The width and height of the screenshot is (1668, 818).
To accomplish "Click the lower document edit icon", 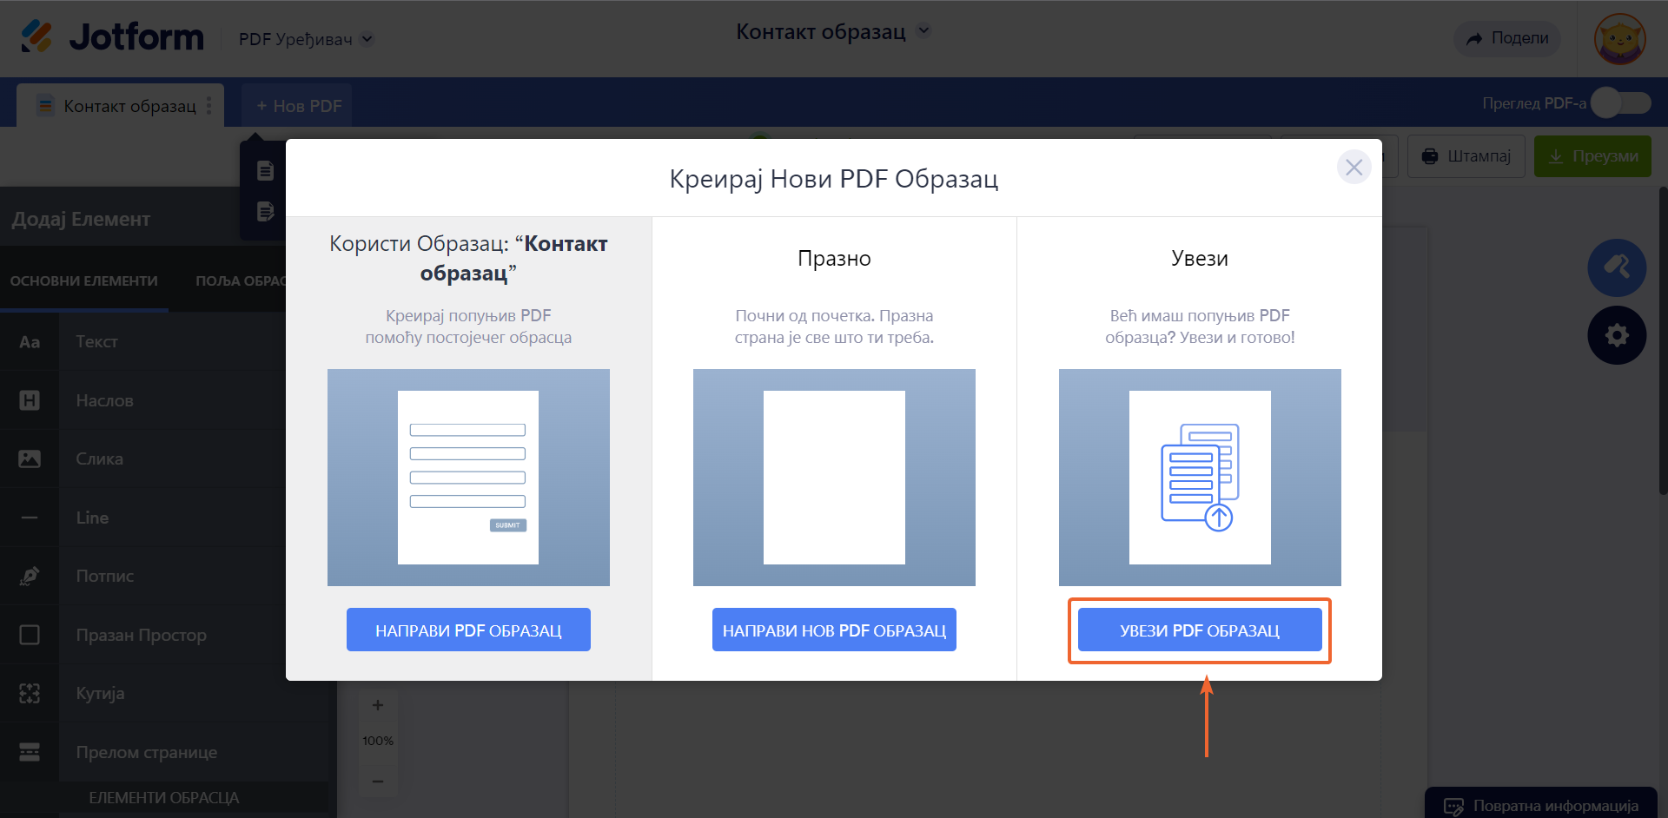I will point(265,211).
